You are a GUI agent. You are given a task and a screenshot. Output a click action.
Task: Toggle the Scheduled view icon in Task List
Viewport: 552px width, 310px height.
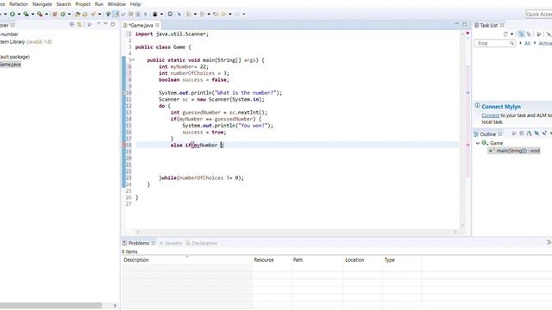pos(529,34)
